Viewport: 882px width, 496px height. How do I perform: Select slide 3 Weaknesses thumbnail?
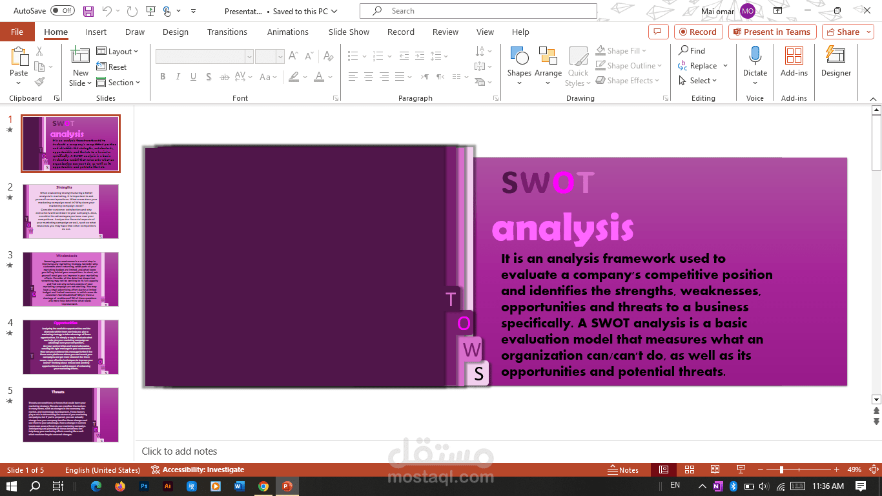tap(70, 279)
